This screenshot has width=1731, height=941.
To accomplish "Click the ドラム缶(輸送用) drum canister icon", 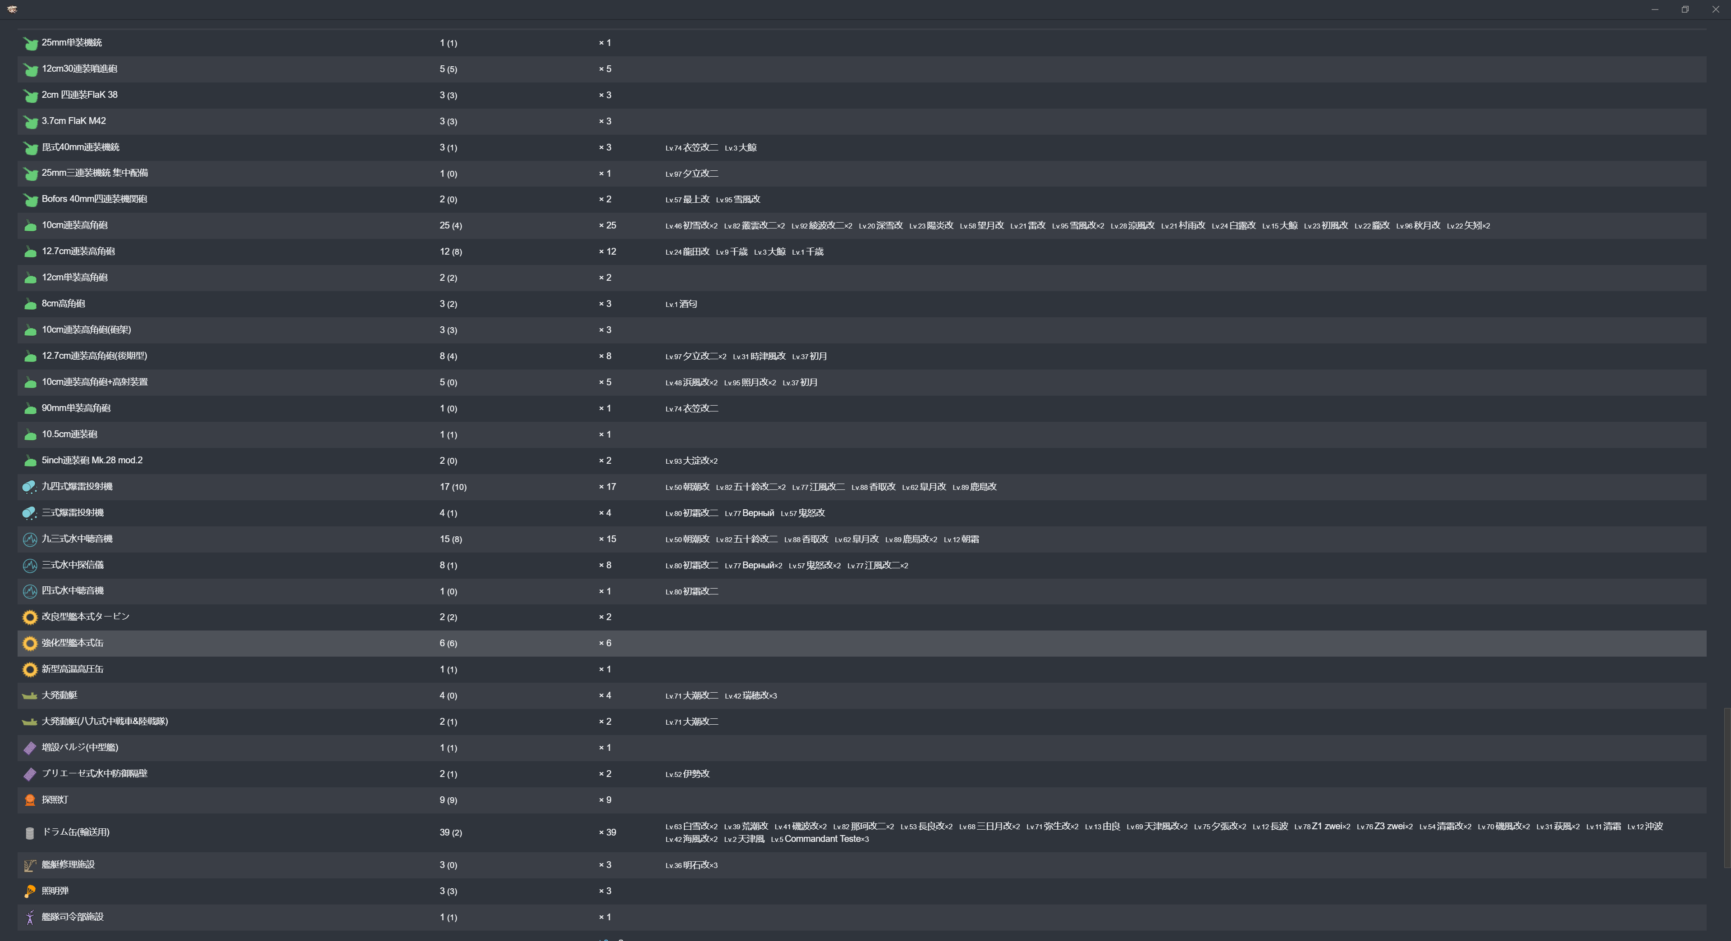I will [x=30, y=833].
